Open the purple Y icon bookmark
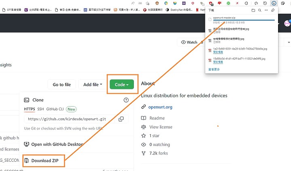Image resolution: width=291 pixels, height=171 pixels. click(38, 10)
